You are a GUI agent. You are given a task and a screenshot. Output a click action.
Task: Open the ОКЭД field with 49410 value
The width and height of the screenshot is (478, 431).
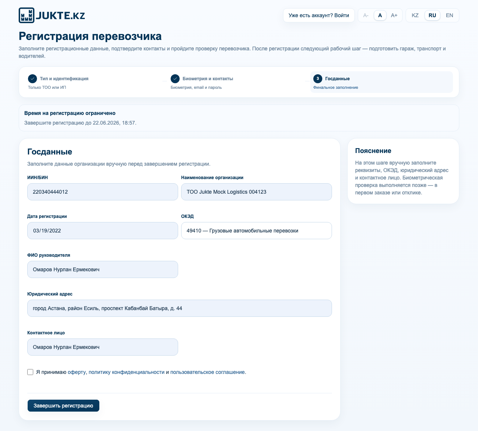point(257,231)
